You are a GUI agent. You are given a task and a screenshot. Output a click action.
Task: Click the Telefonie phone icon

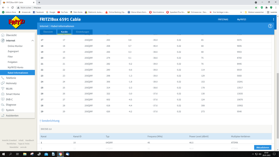pyautogui.click(x=3, y=78)
